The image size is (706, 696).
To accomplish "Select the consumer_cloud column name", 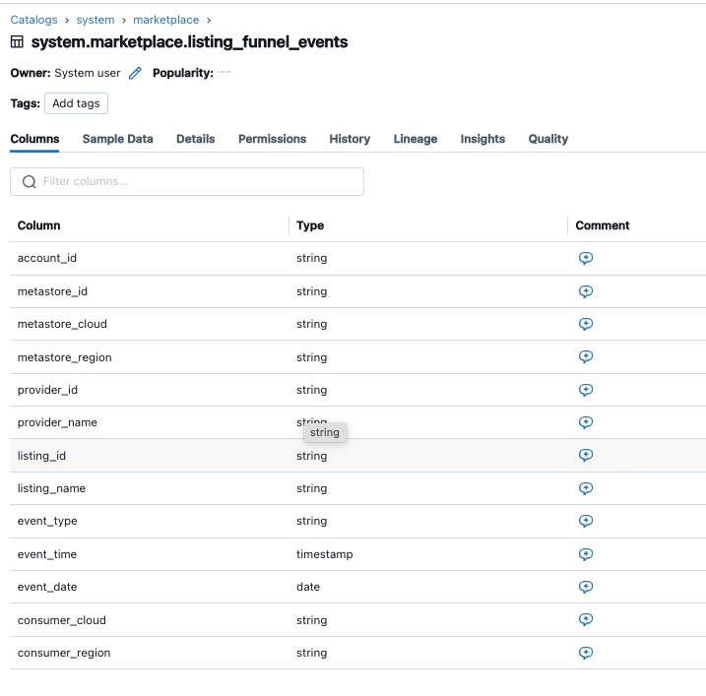I will tap(62, 620).
